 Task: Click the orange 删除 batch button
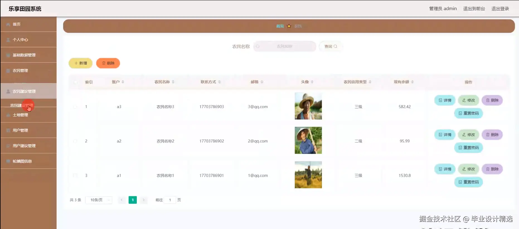108,63
